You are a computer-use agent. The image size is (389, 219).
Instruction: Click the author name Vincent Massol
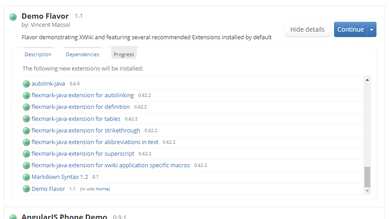click(50, 25)
